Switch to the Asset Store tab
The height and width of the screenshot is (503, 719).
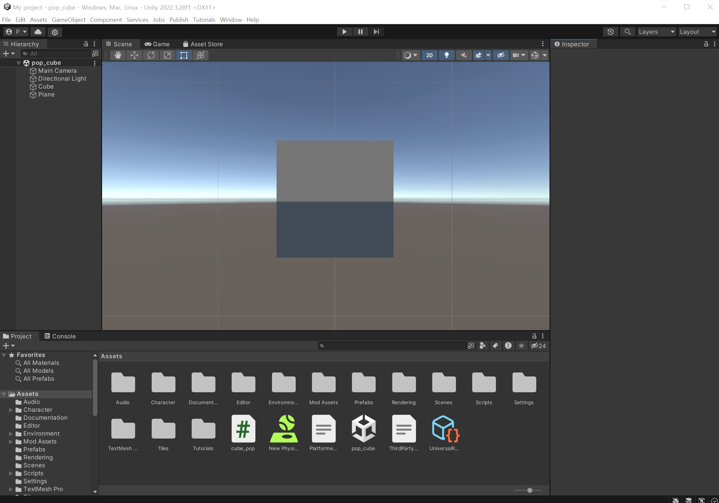click(203, 44)
